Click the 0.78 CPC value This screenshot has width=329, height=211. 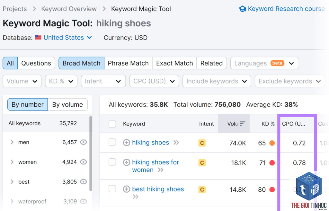pyautogui.click(x=299, y=163)
